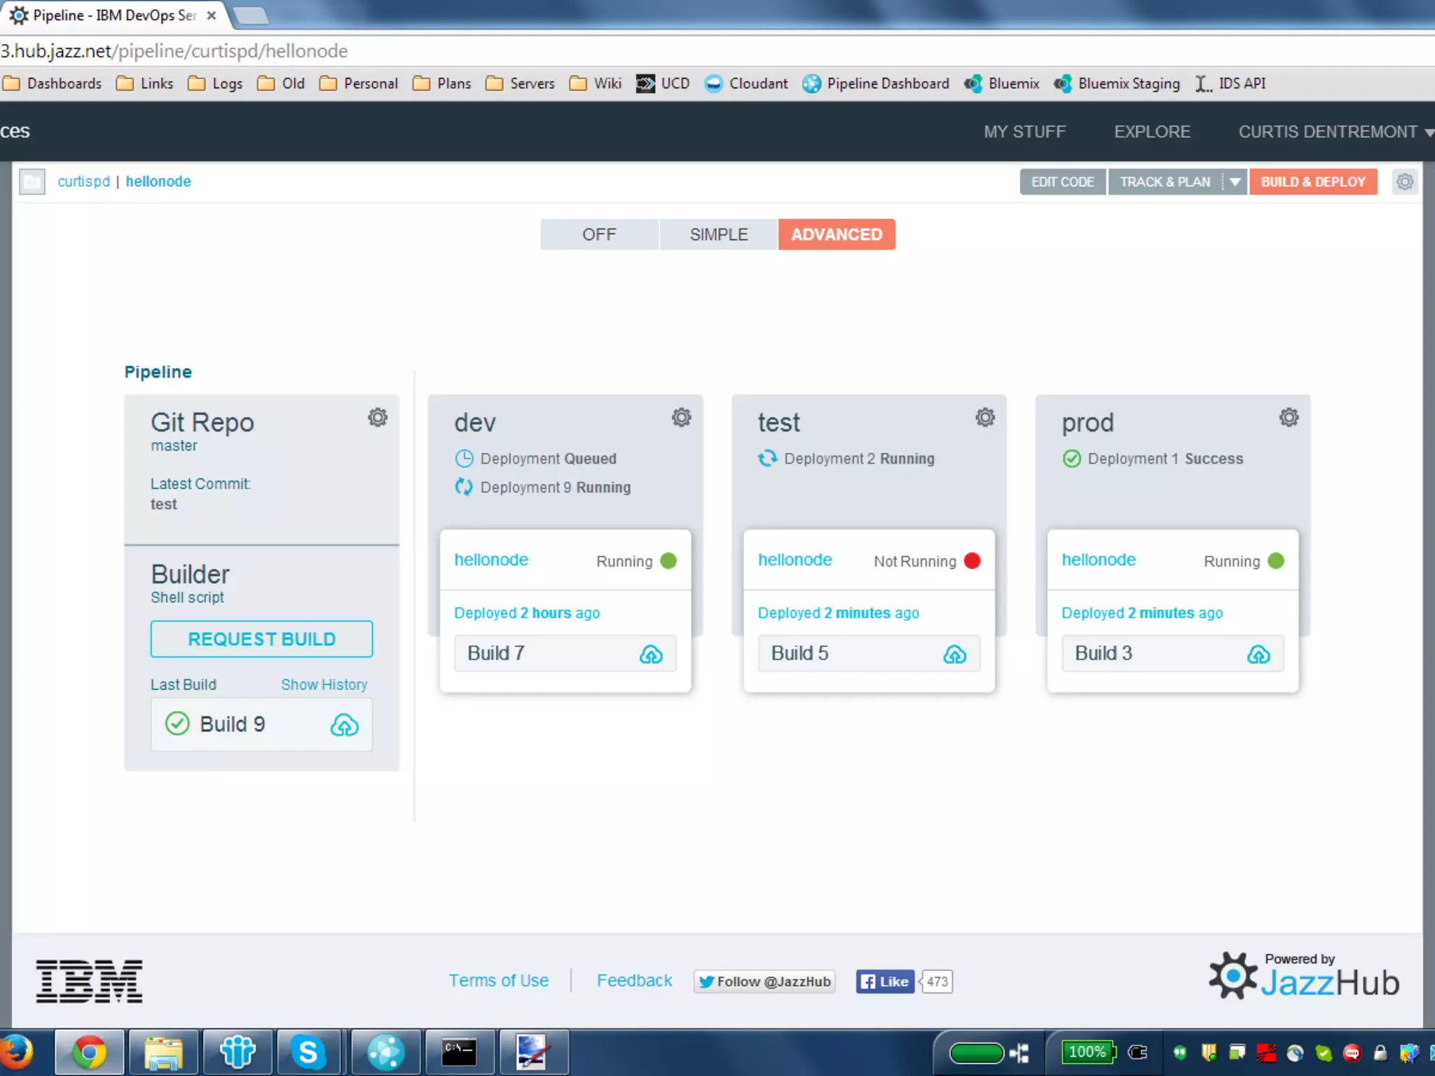The image size is (1435, 1076).
Task: Open the dev stage settings gear
Action: pyautogui.click(x=681, y=418)
